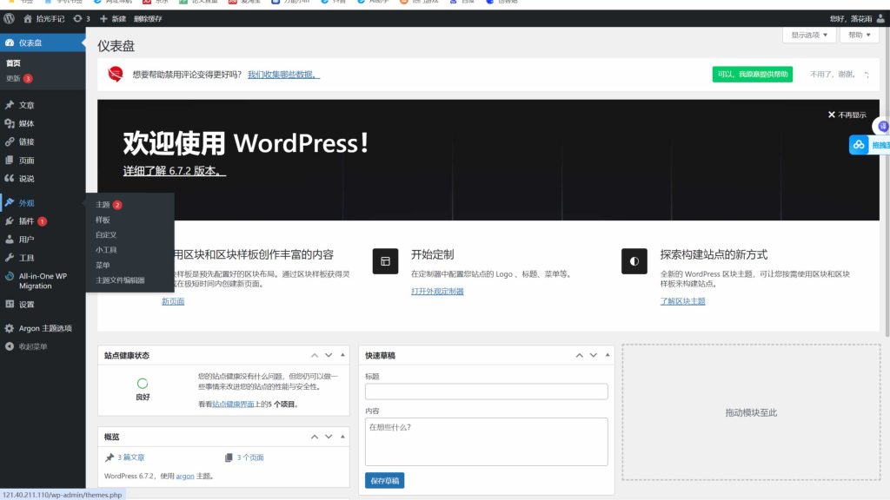Choose 主题文件编辑器 from submenu

(120, 280)
